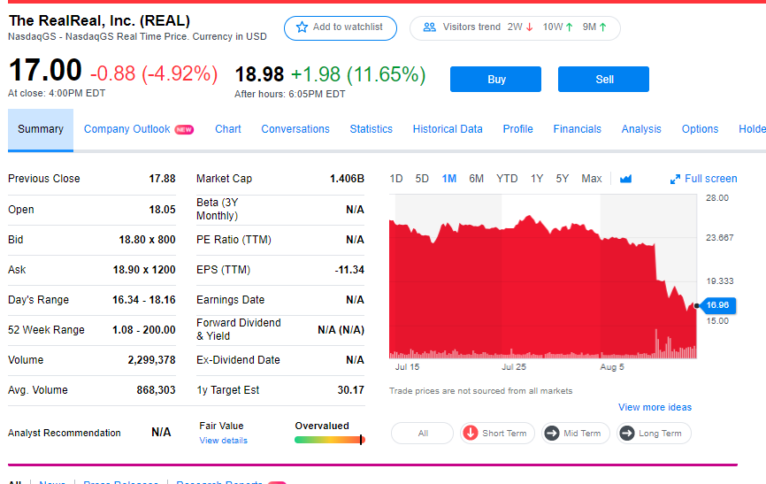Add REAL to watchlist
The width and height of the screenshot is (766, 484).
point(341,27)
